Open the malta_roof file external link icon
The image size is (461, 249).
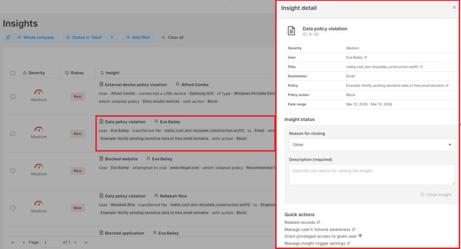[421, 67]
